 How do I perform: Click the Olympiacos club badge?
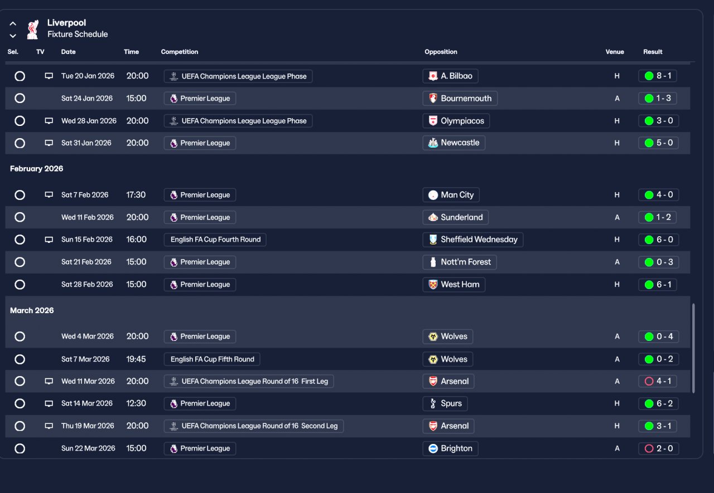433,121
